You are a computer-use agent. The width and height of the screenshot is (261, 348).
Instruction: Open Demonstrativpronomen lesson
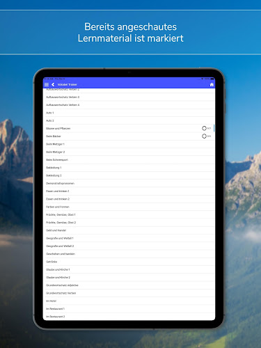point(129,183)
